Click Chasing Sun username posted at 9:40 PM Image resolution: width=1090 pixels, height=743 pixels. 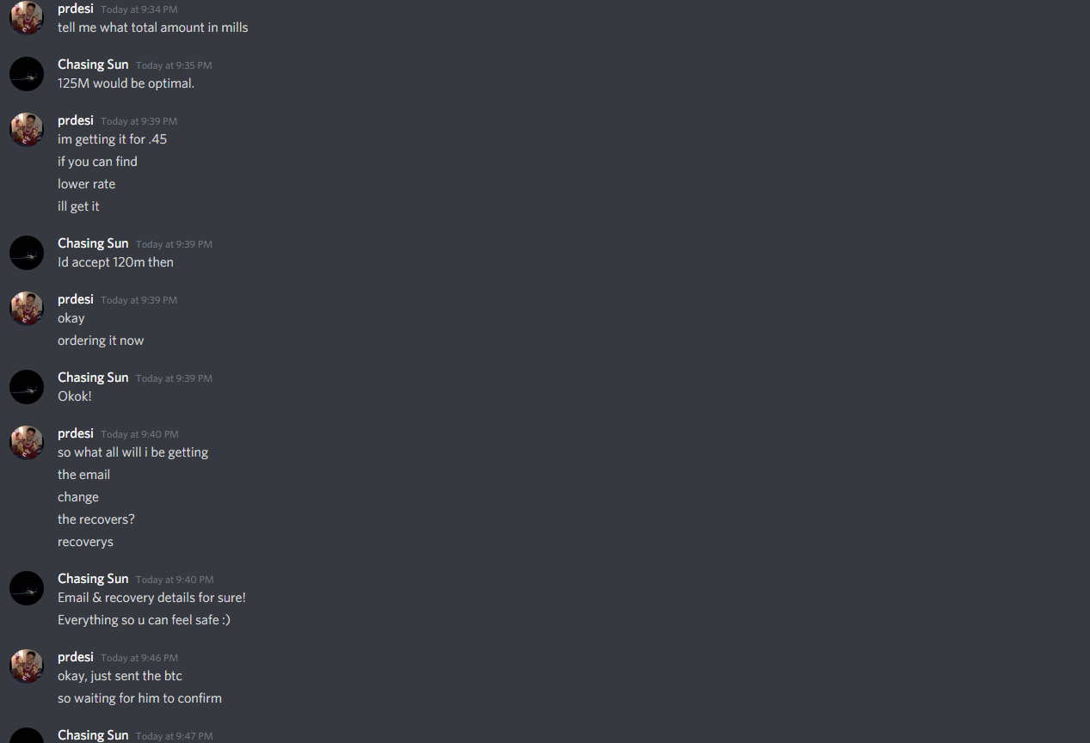[x=93, y=579]
